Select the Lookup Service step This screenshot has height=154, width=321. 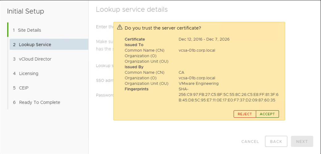[35, 45]
